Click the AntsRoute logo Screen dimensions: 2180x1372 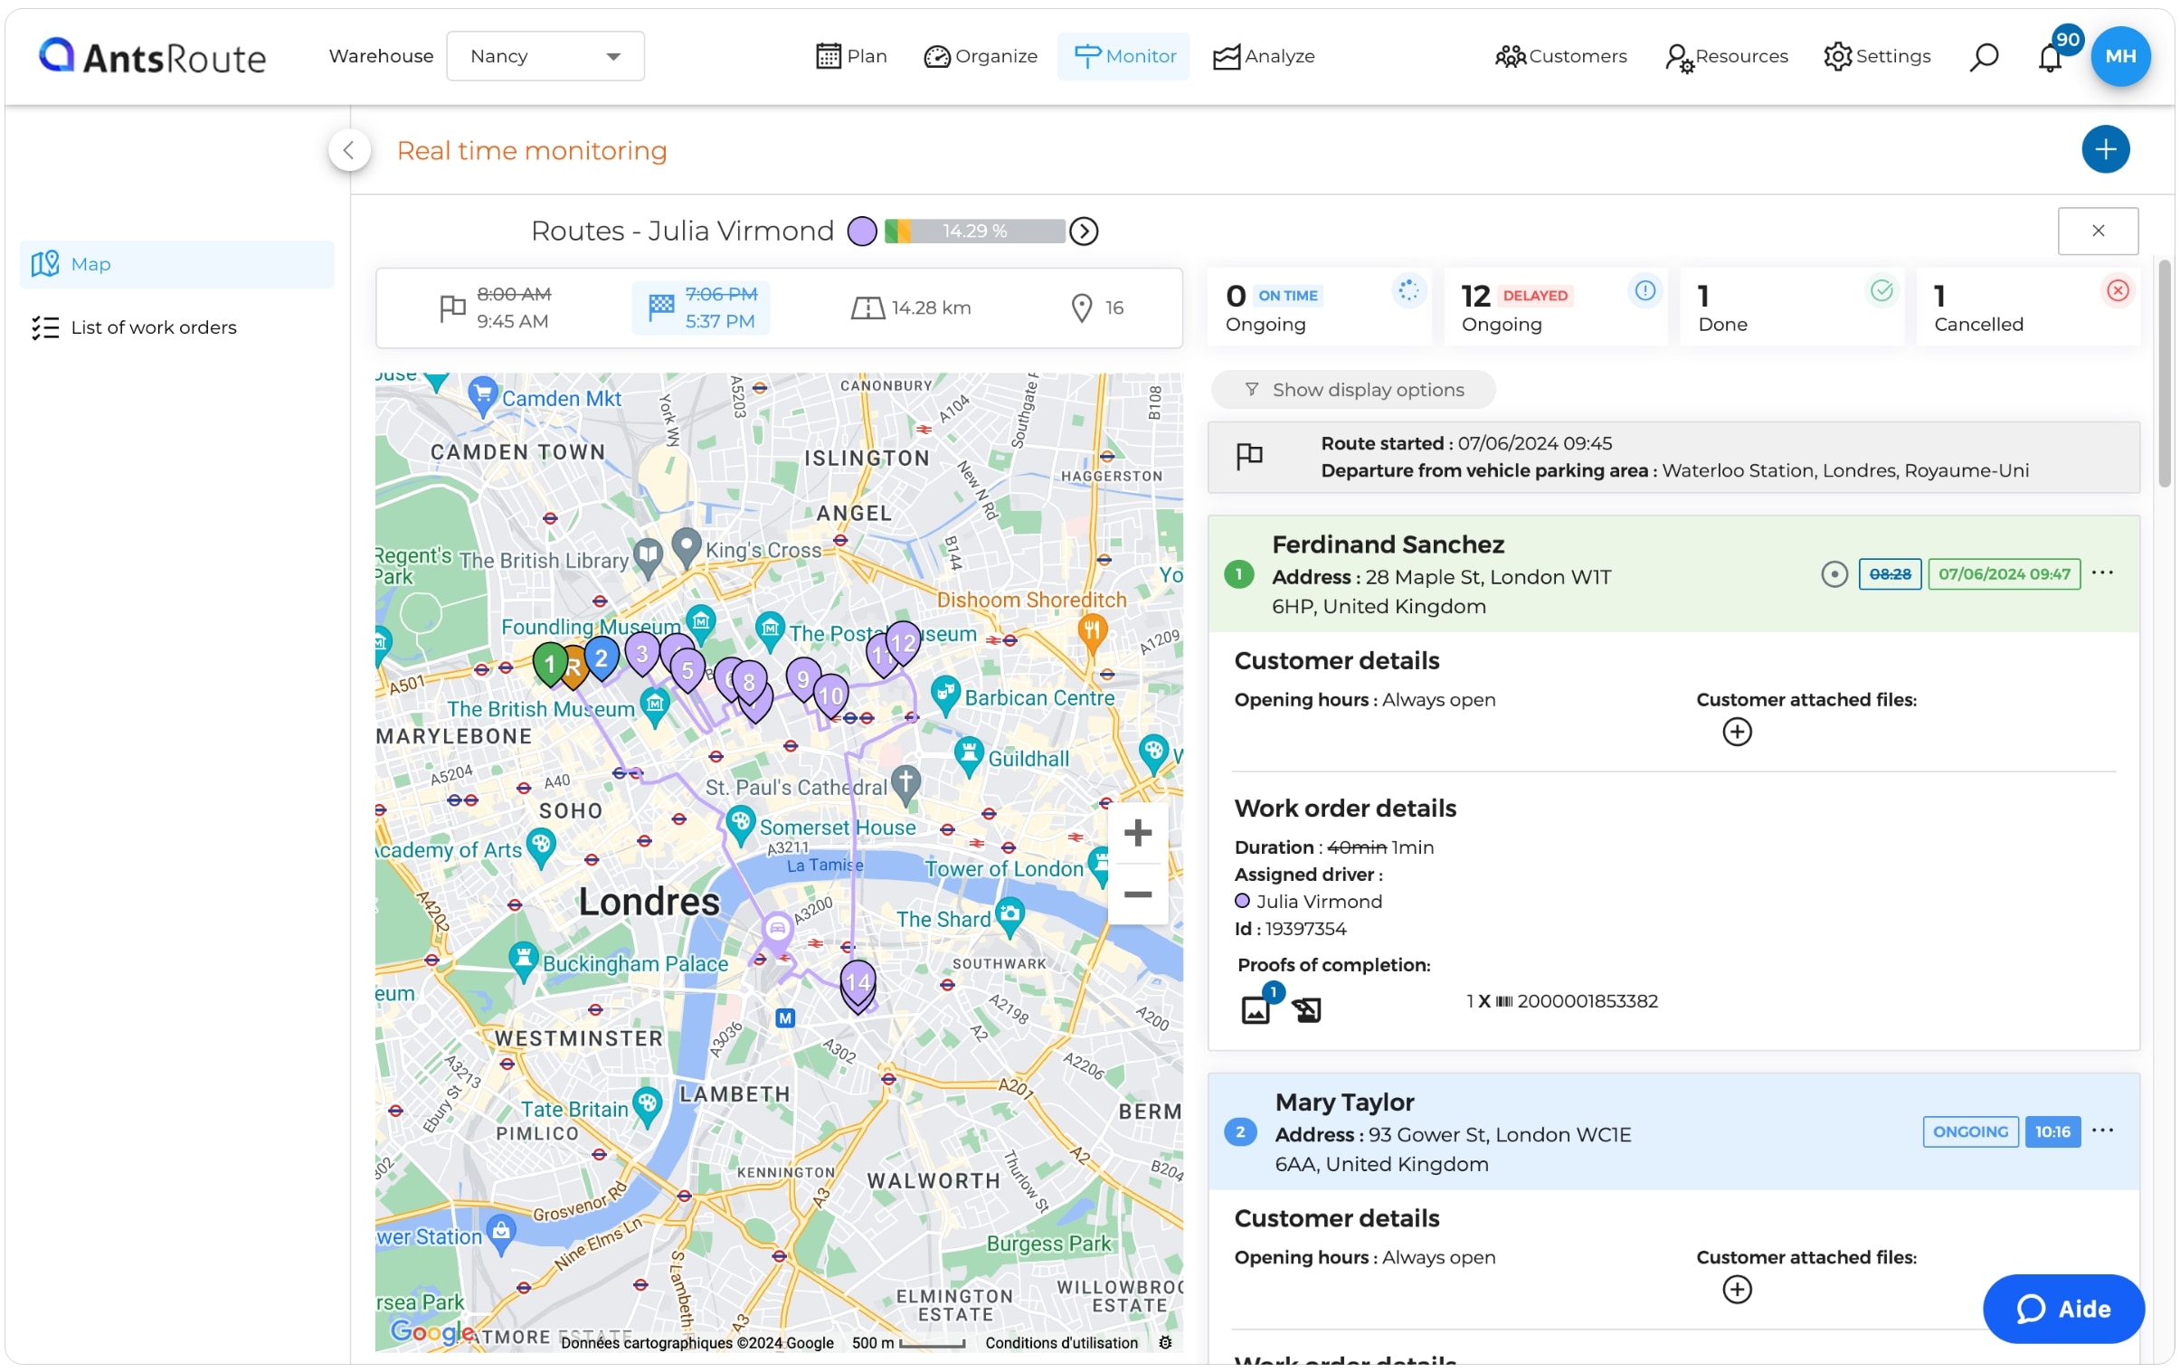[152, 56]
